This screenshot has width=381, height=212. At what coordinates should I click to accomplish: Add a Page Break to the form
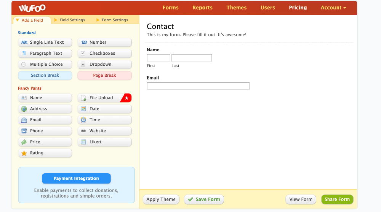pos(104,75)
